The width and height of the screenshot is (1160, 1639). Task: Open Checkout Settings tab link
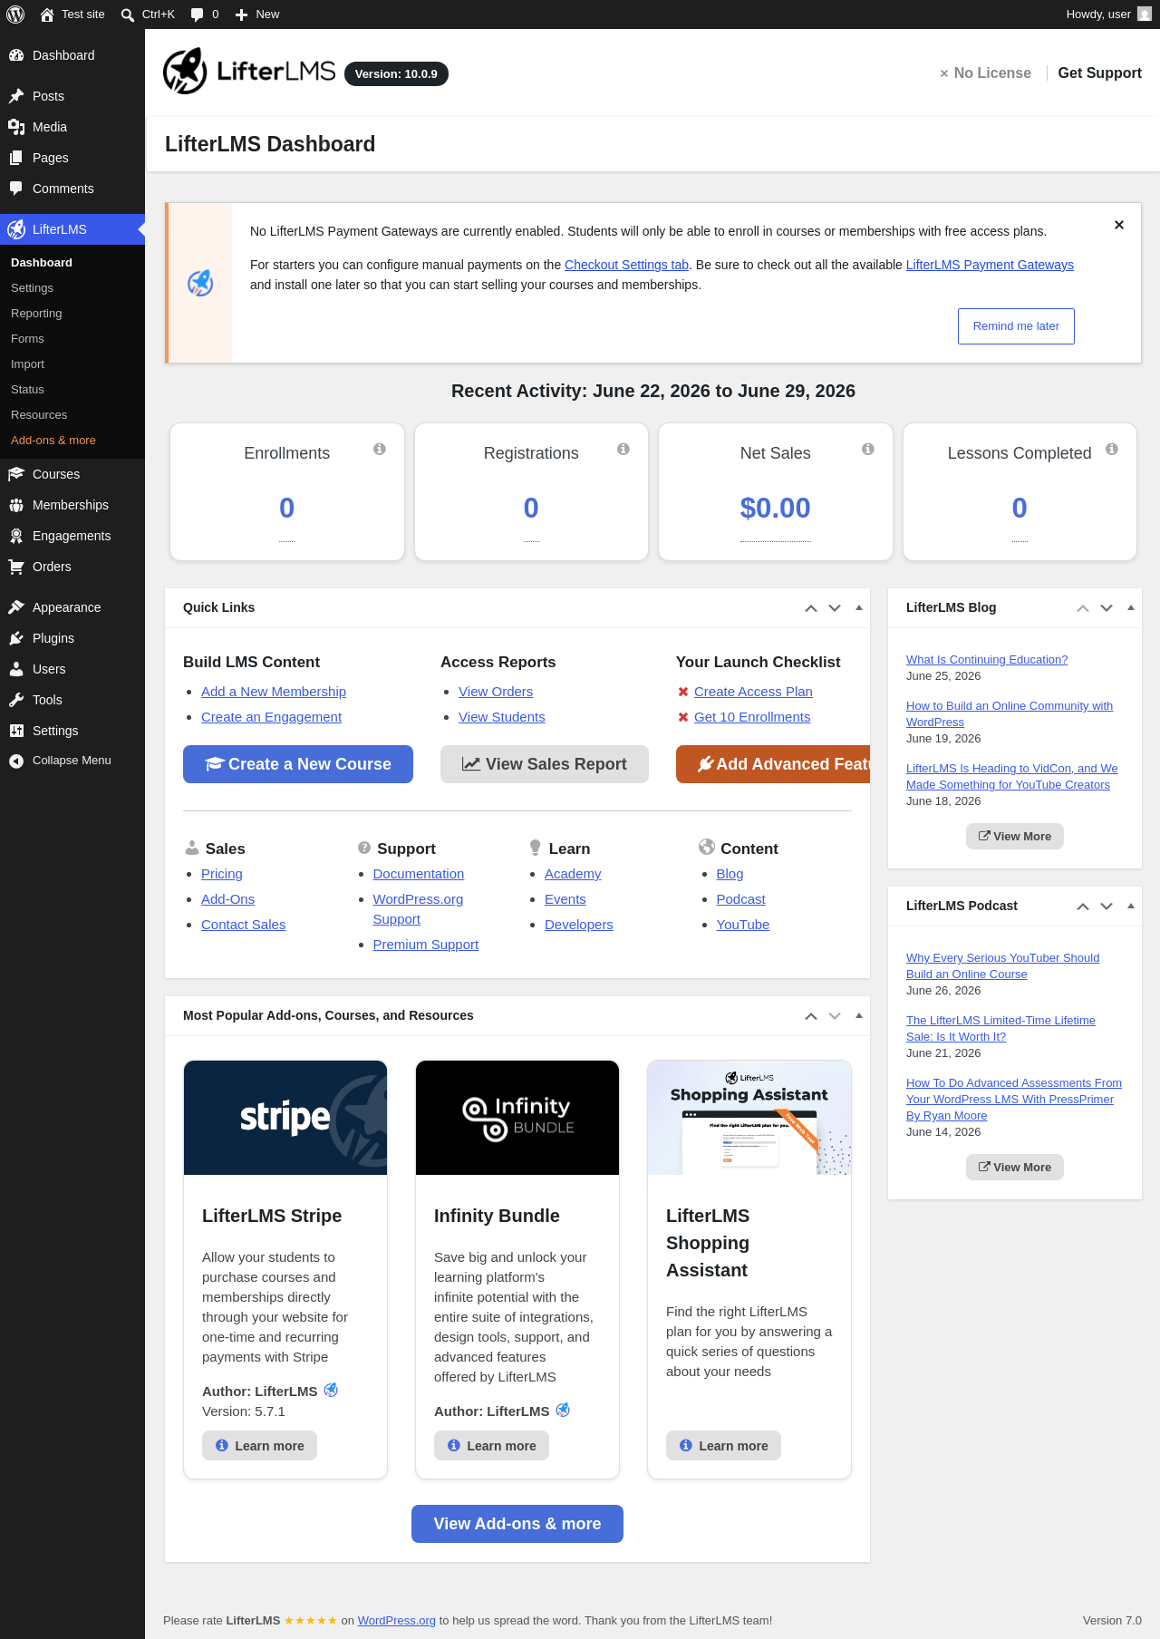coord(626,265)
